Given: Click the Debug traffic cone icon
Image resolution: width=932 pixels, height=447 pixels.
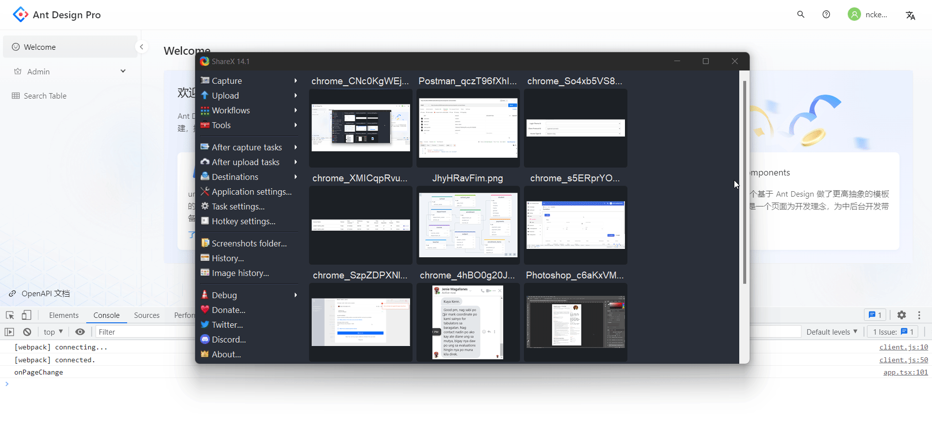Looking at the screenshot, I should (x=205, y=295).
